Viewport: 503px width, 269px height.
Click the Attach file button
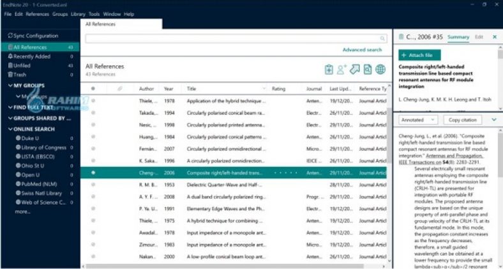coord(419,55)
